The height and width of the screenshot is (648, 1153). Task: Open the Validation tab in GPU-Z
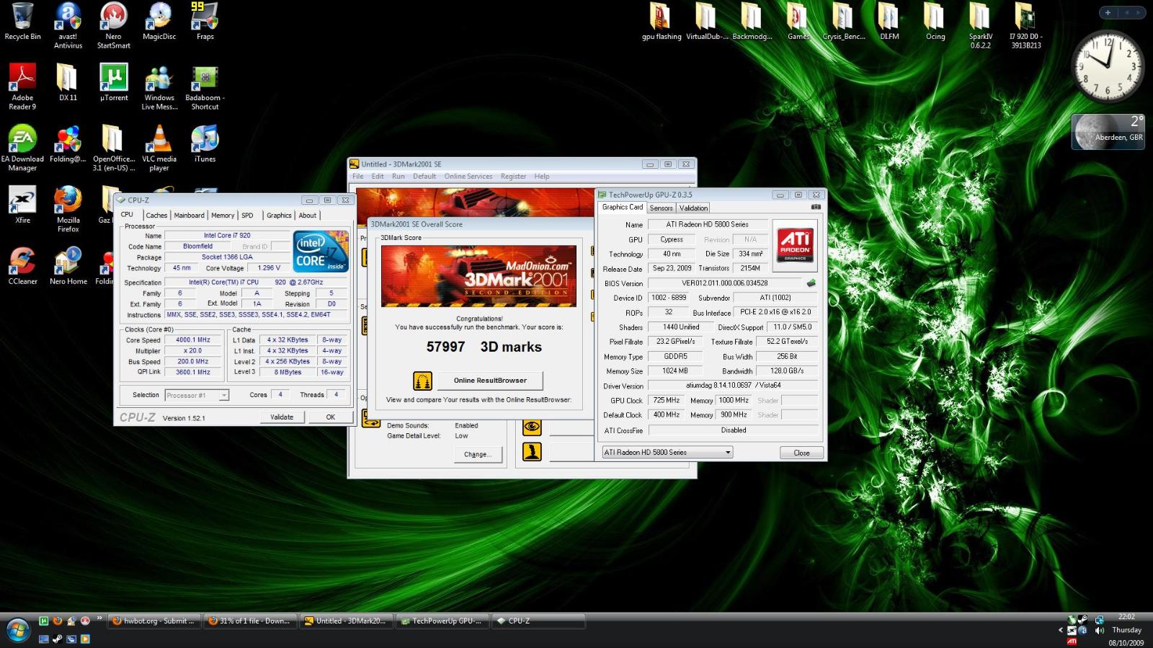pyautogui.click(x=693, y=208)
